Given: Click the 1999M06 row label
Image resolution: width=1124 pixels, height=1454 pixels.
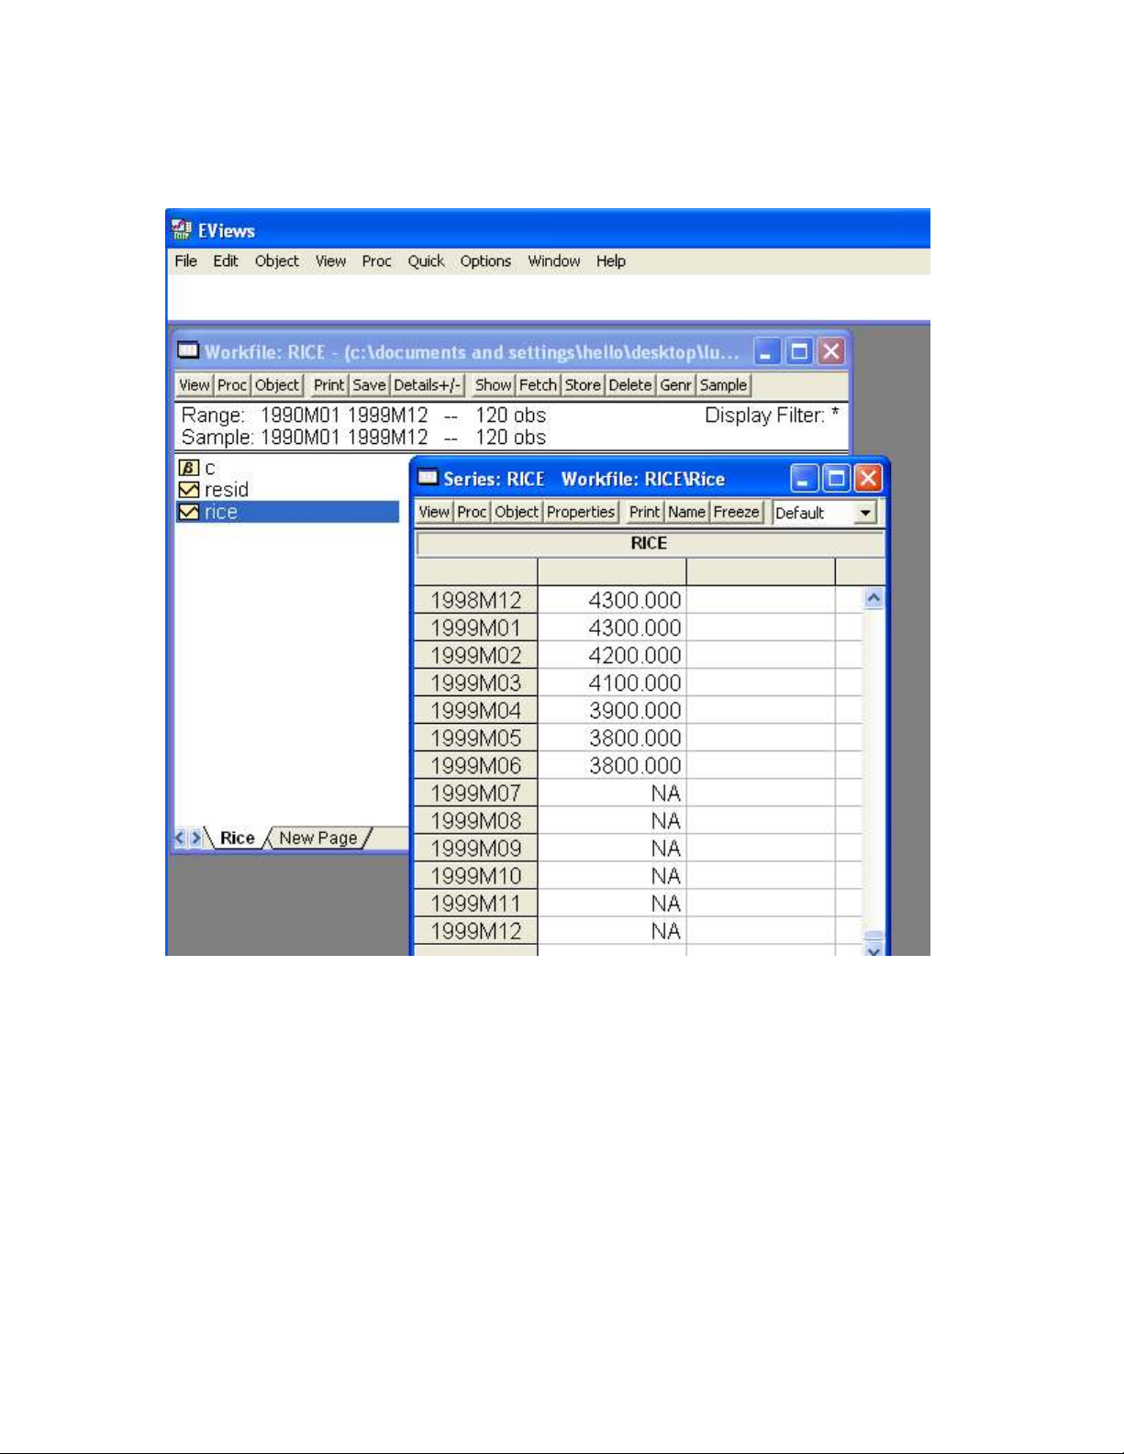Looking at the screenshot, I should pos(476,765).
